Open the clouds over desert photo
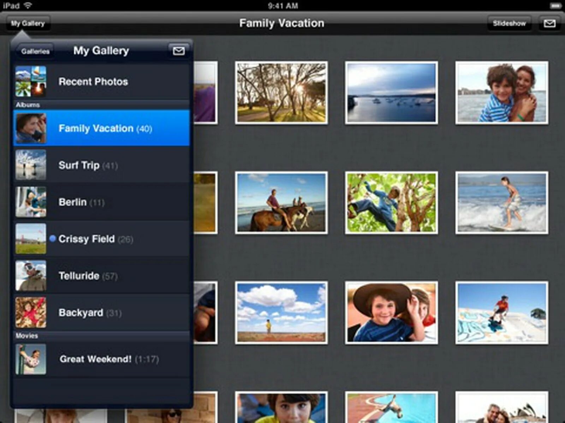This screenshot has width=565, height=423. [x=281, y=313]
